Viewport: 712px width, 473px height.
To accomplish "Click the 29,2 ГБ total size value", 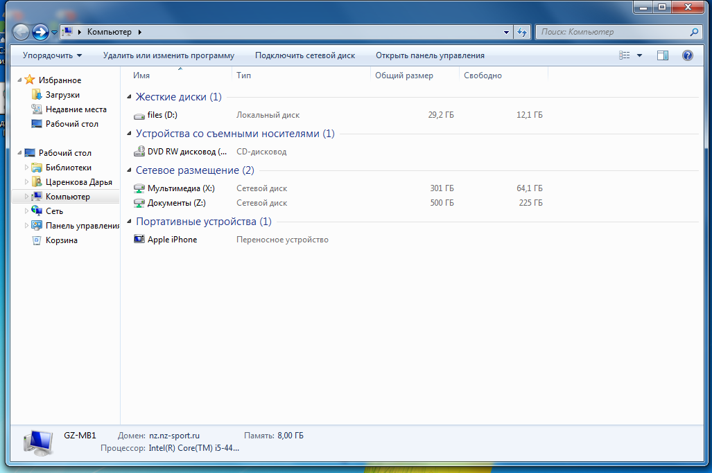I will [x=441, y=115].
